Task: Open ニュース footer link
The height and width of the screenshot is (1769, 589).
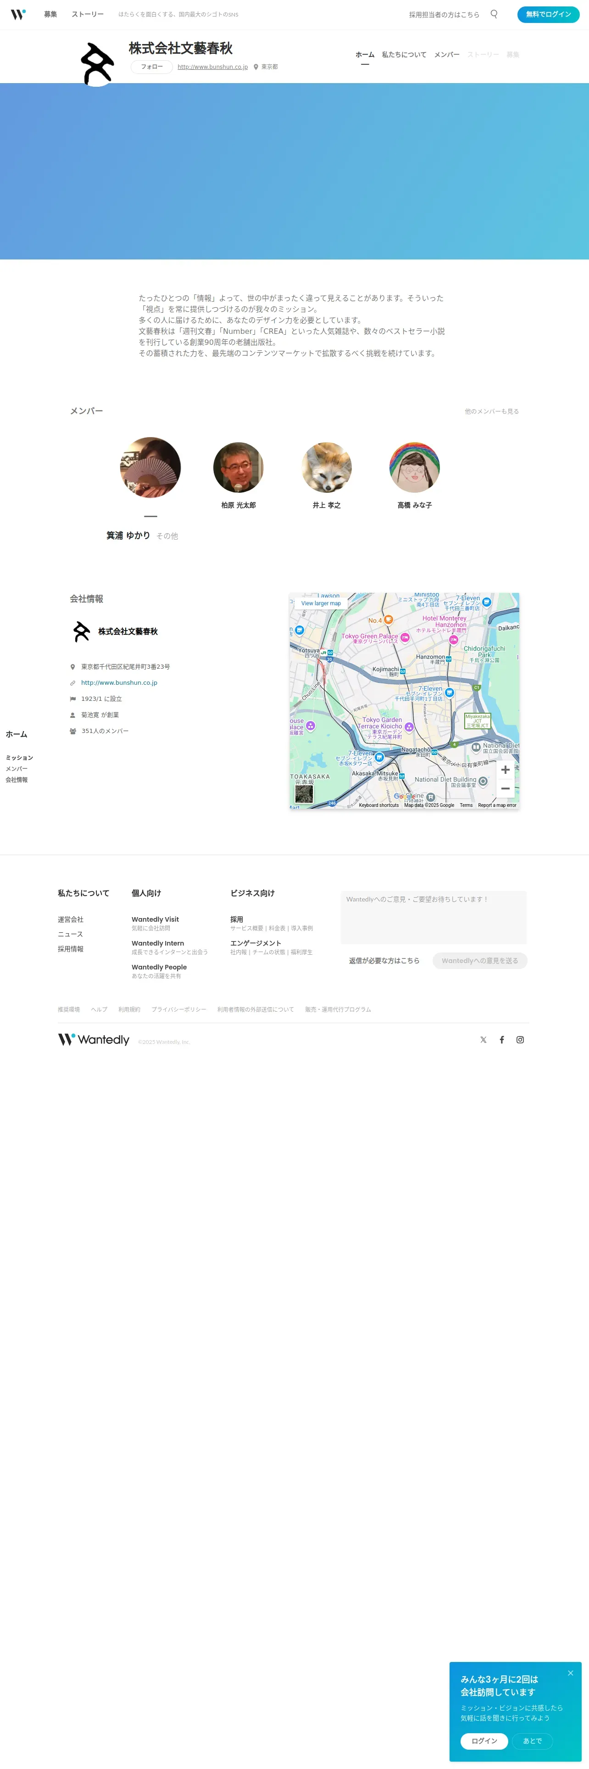Action: pos(71,935)
